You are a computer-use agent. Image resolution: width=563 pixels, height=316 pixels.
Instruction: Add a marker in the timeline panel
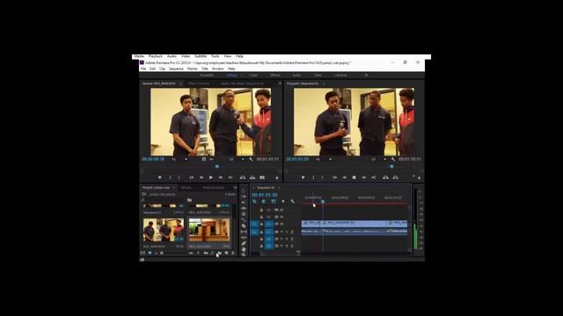click(x=283, y=201)
